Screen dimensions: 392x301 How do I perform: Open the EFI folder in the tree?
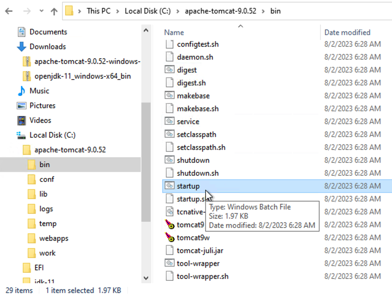pos(39,268)
